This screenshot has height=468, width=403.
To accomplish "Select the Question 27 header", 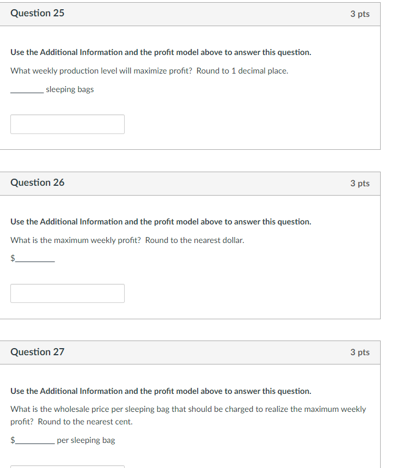I will [37, 352].
